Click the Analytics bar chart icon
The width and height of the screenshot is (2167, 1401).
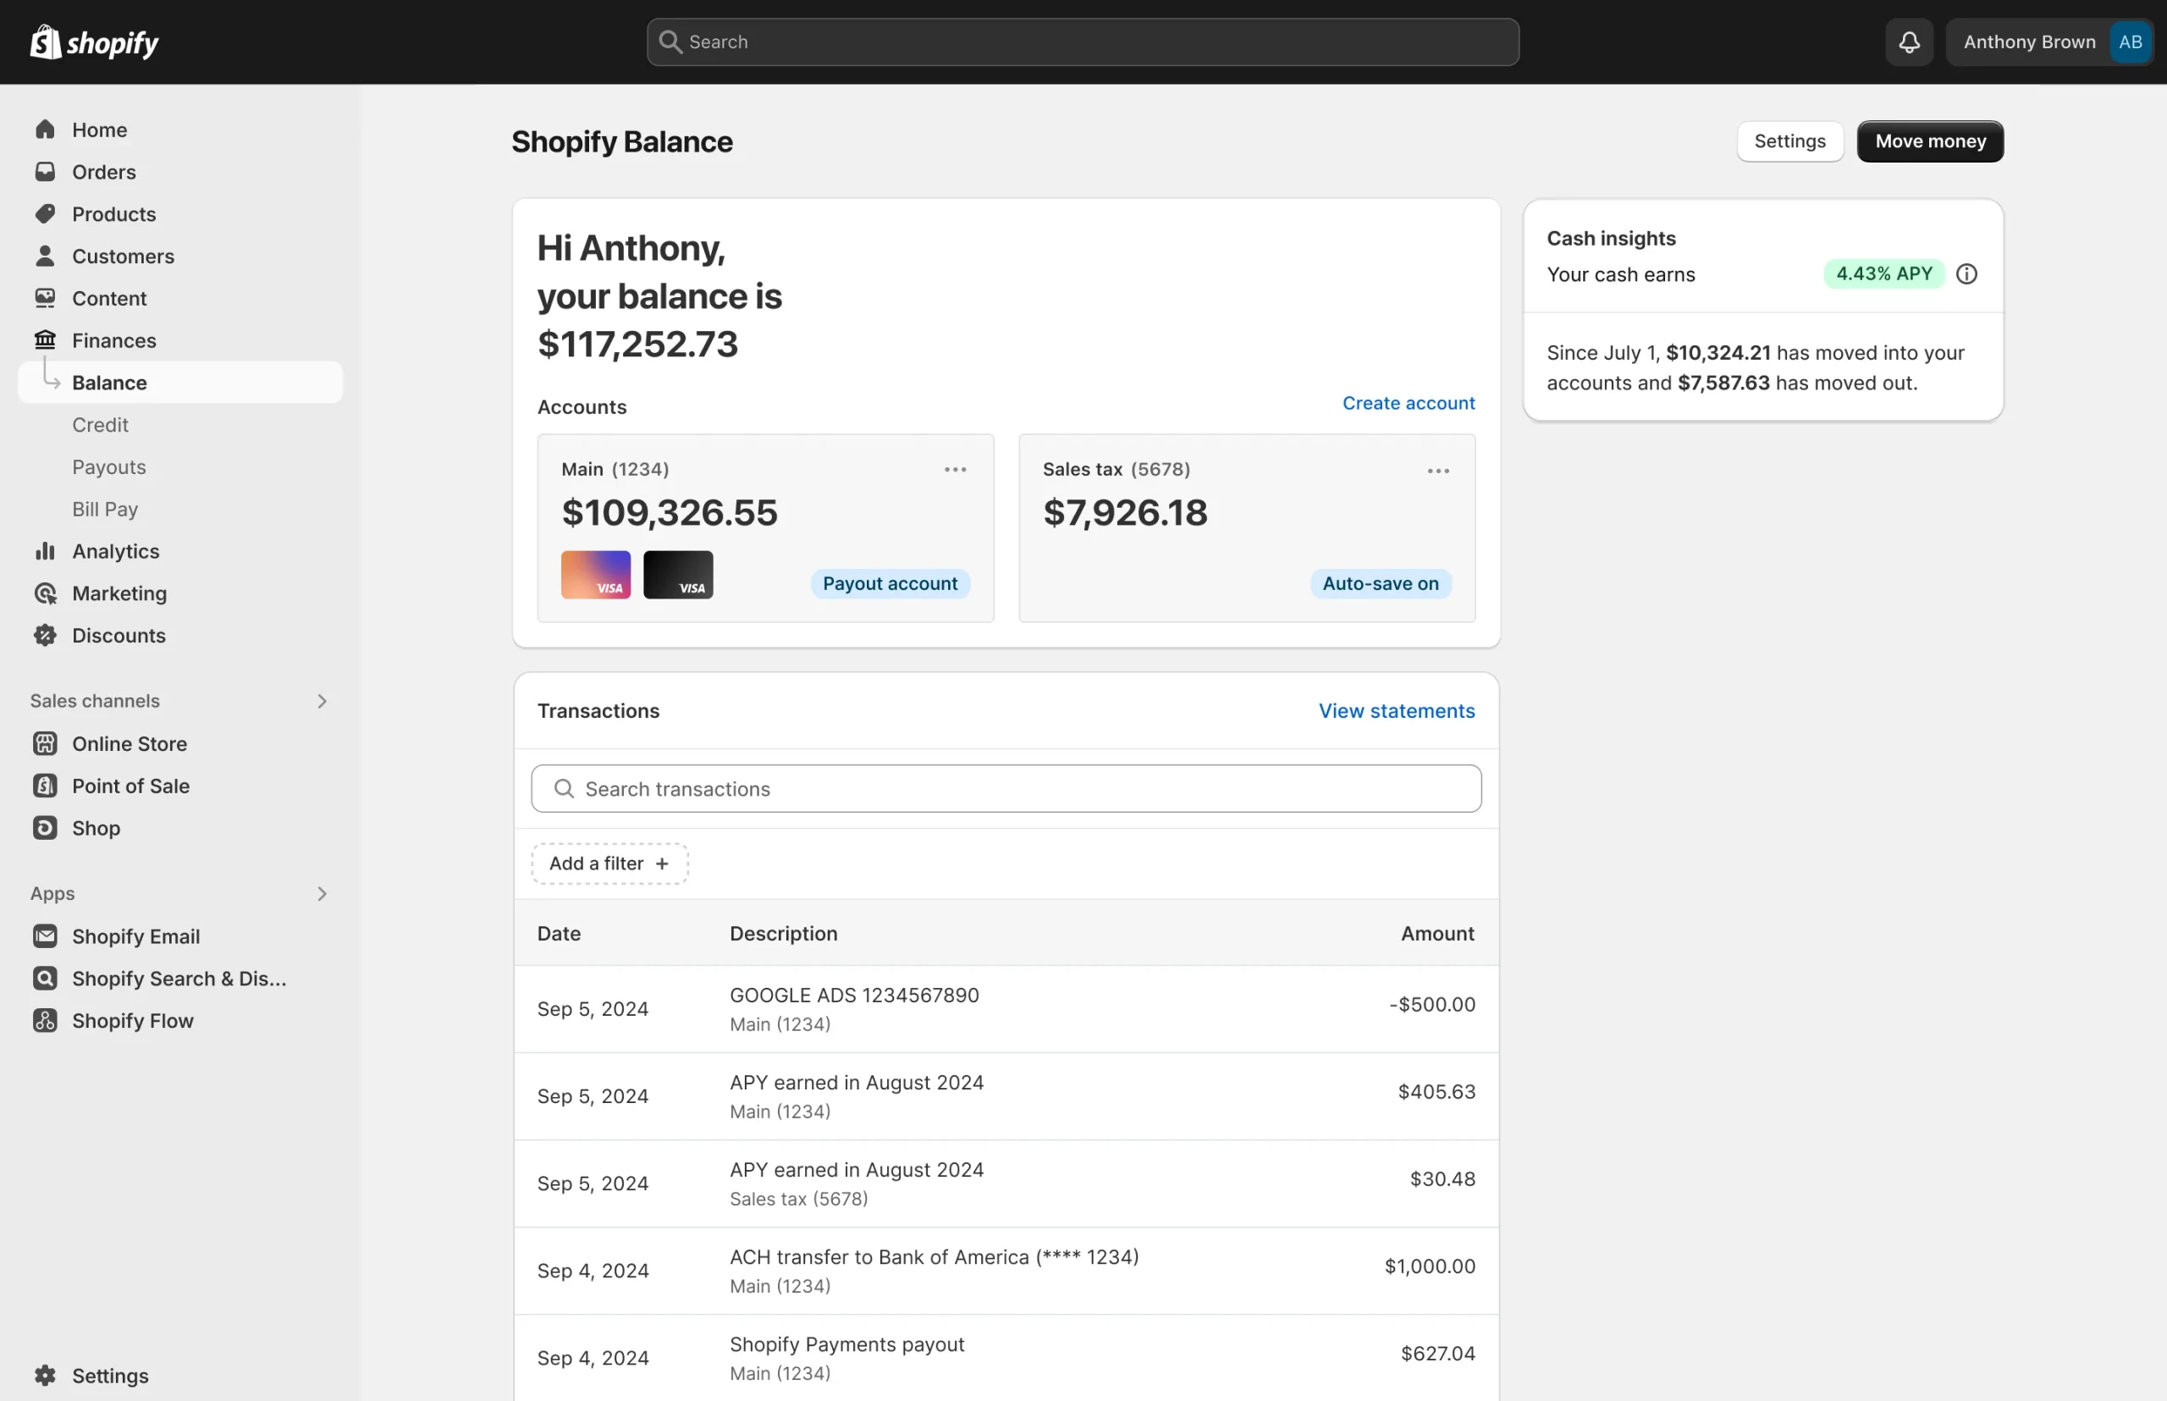[45, 550]
